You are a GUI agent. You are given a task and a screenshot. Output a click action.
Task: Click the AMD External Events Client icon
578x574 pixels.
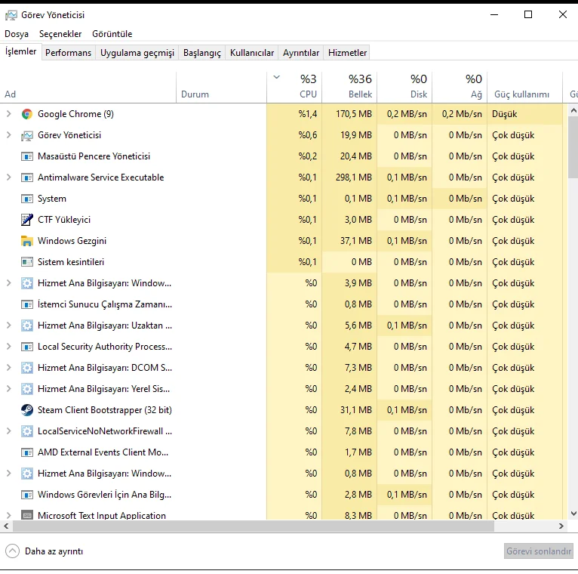pyautogui.click(x=27, y=452)
